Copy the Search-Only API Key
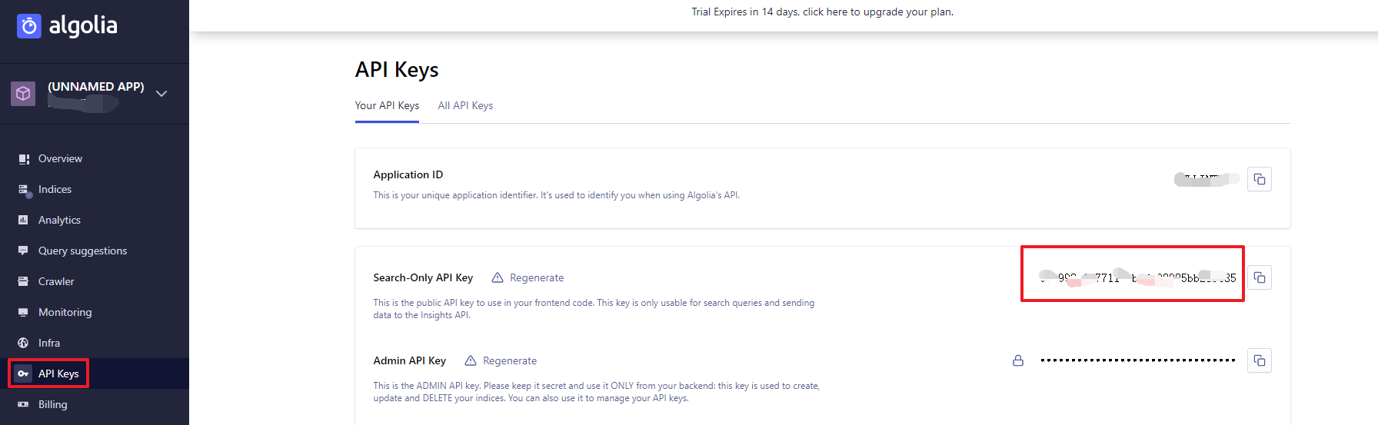Screen dimensions: 1378x425 click(1259, 277)
